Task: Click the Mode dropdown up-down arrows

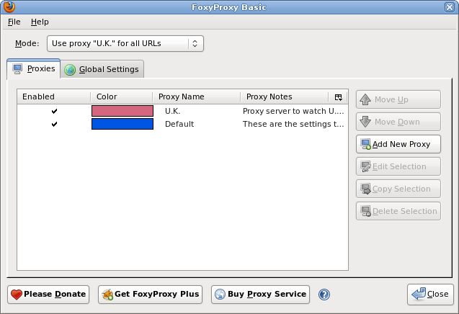Action: (195, 44)
